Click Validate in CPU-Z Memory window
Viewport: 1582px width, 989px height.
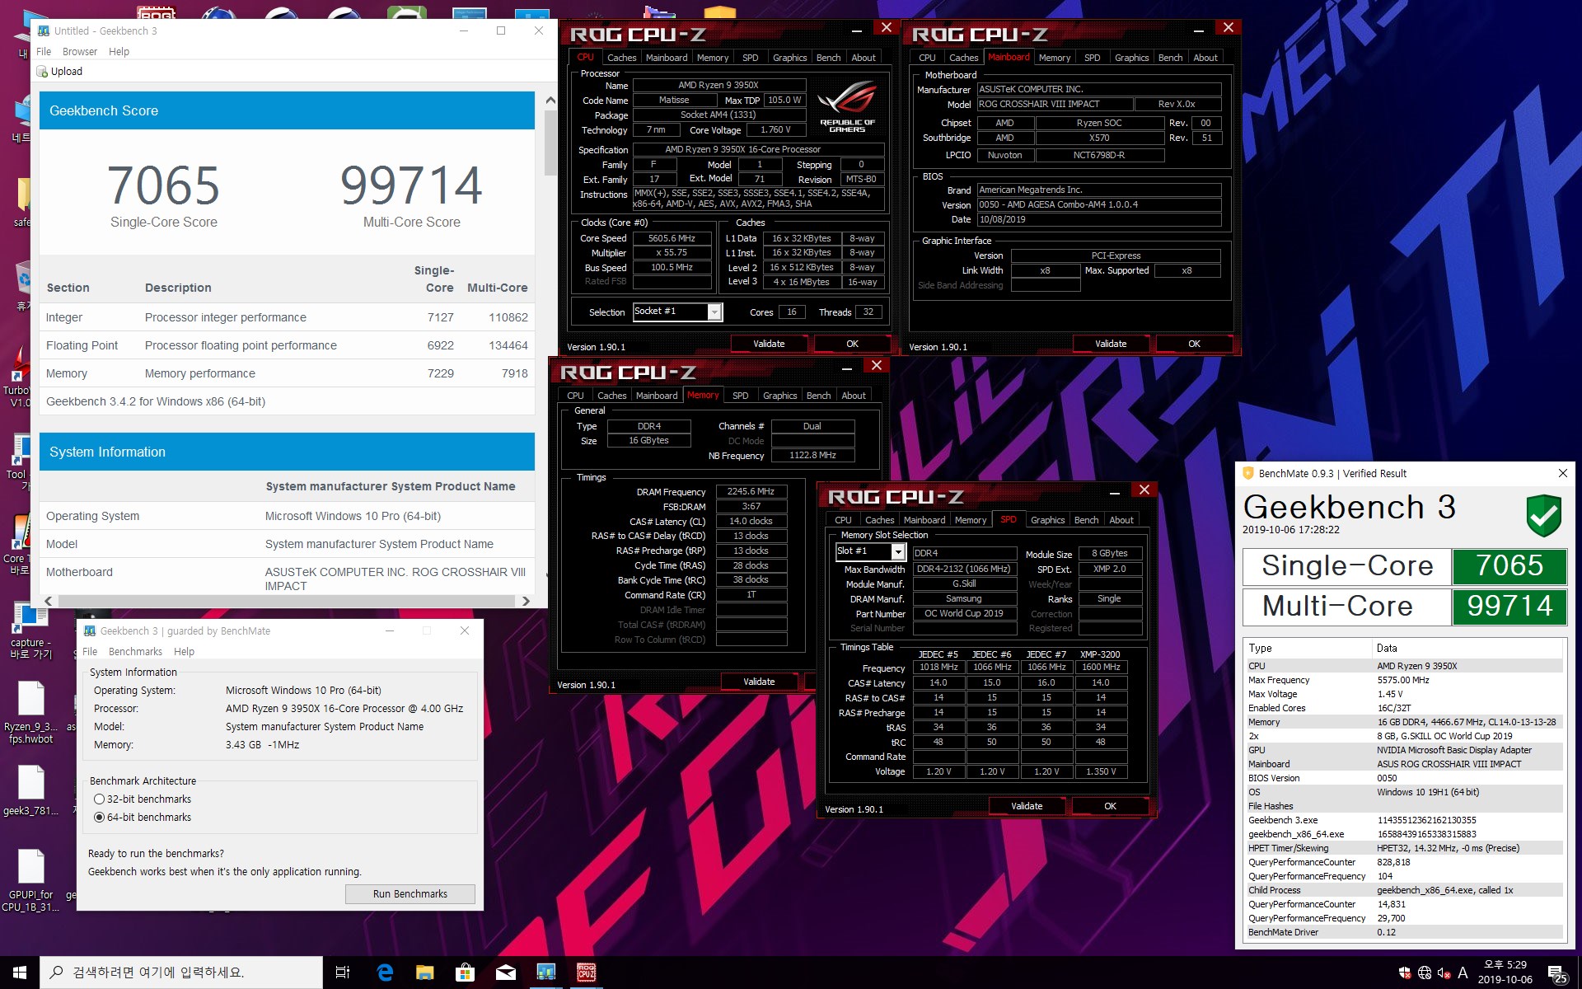(758, 682)
